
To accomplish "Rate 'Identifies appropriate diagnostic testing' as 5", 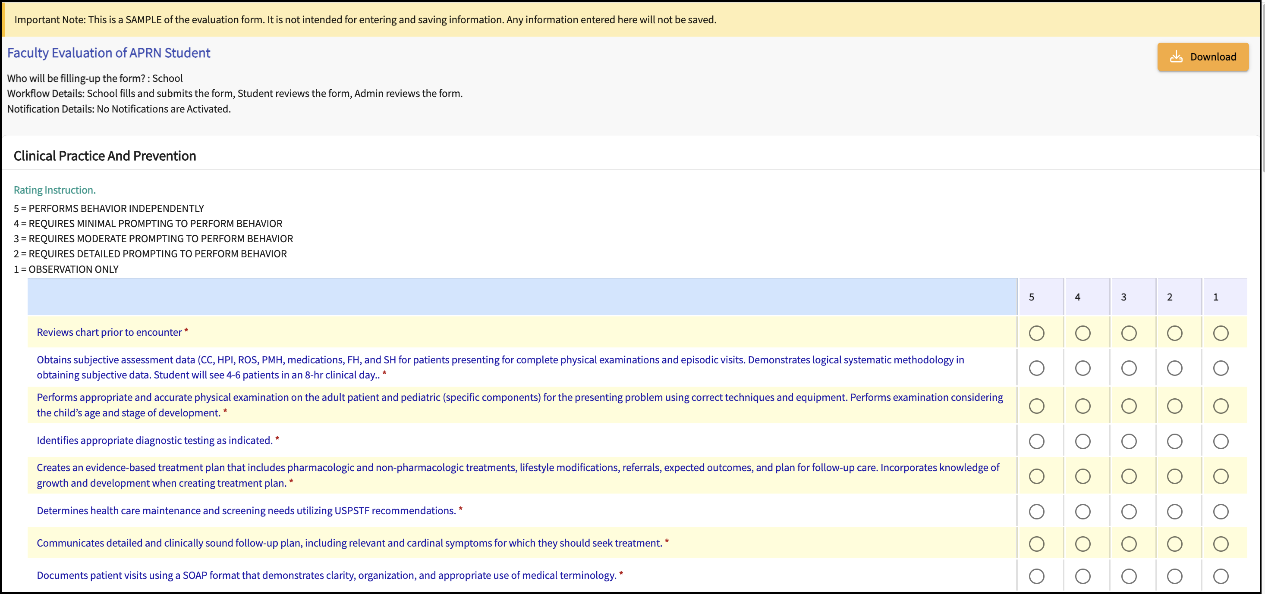I will (x=1036, y=441).
